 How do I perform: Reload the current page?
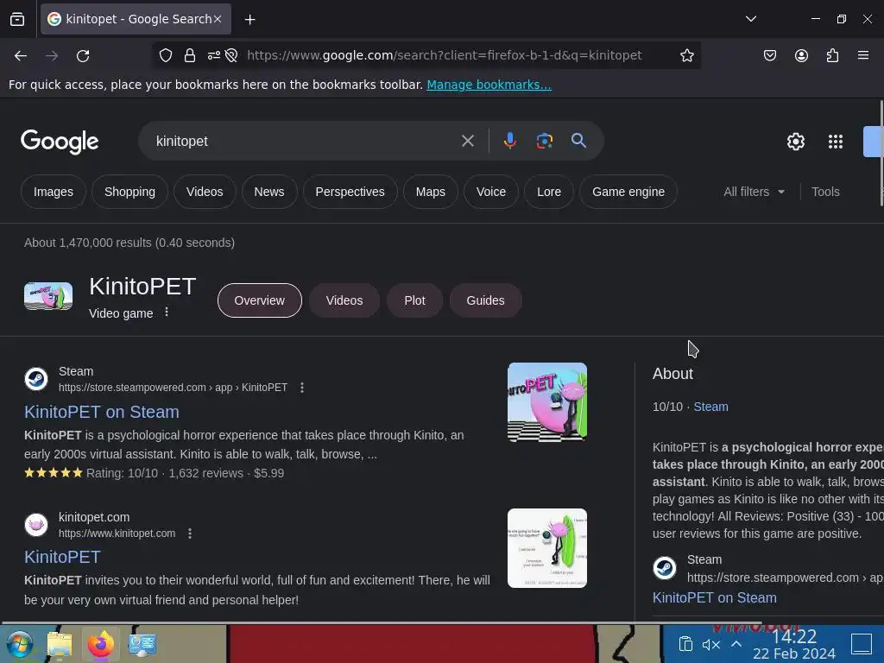click(x=83, y=55)
